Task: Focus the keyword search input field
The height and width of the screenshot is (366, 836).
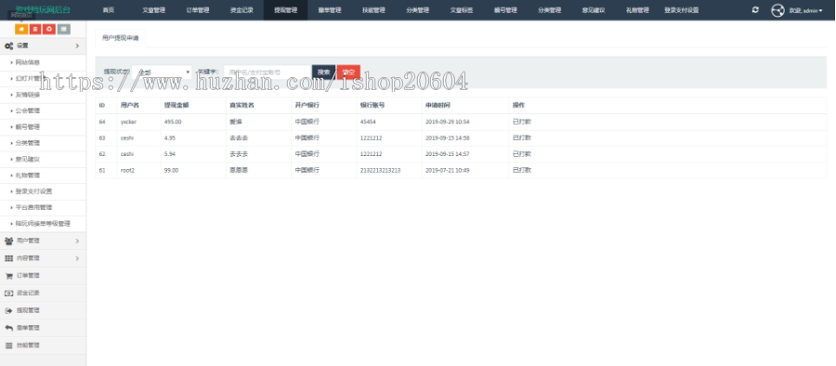Action: (x=268, y=72)
